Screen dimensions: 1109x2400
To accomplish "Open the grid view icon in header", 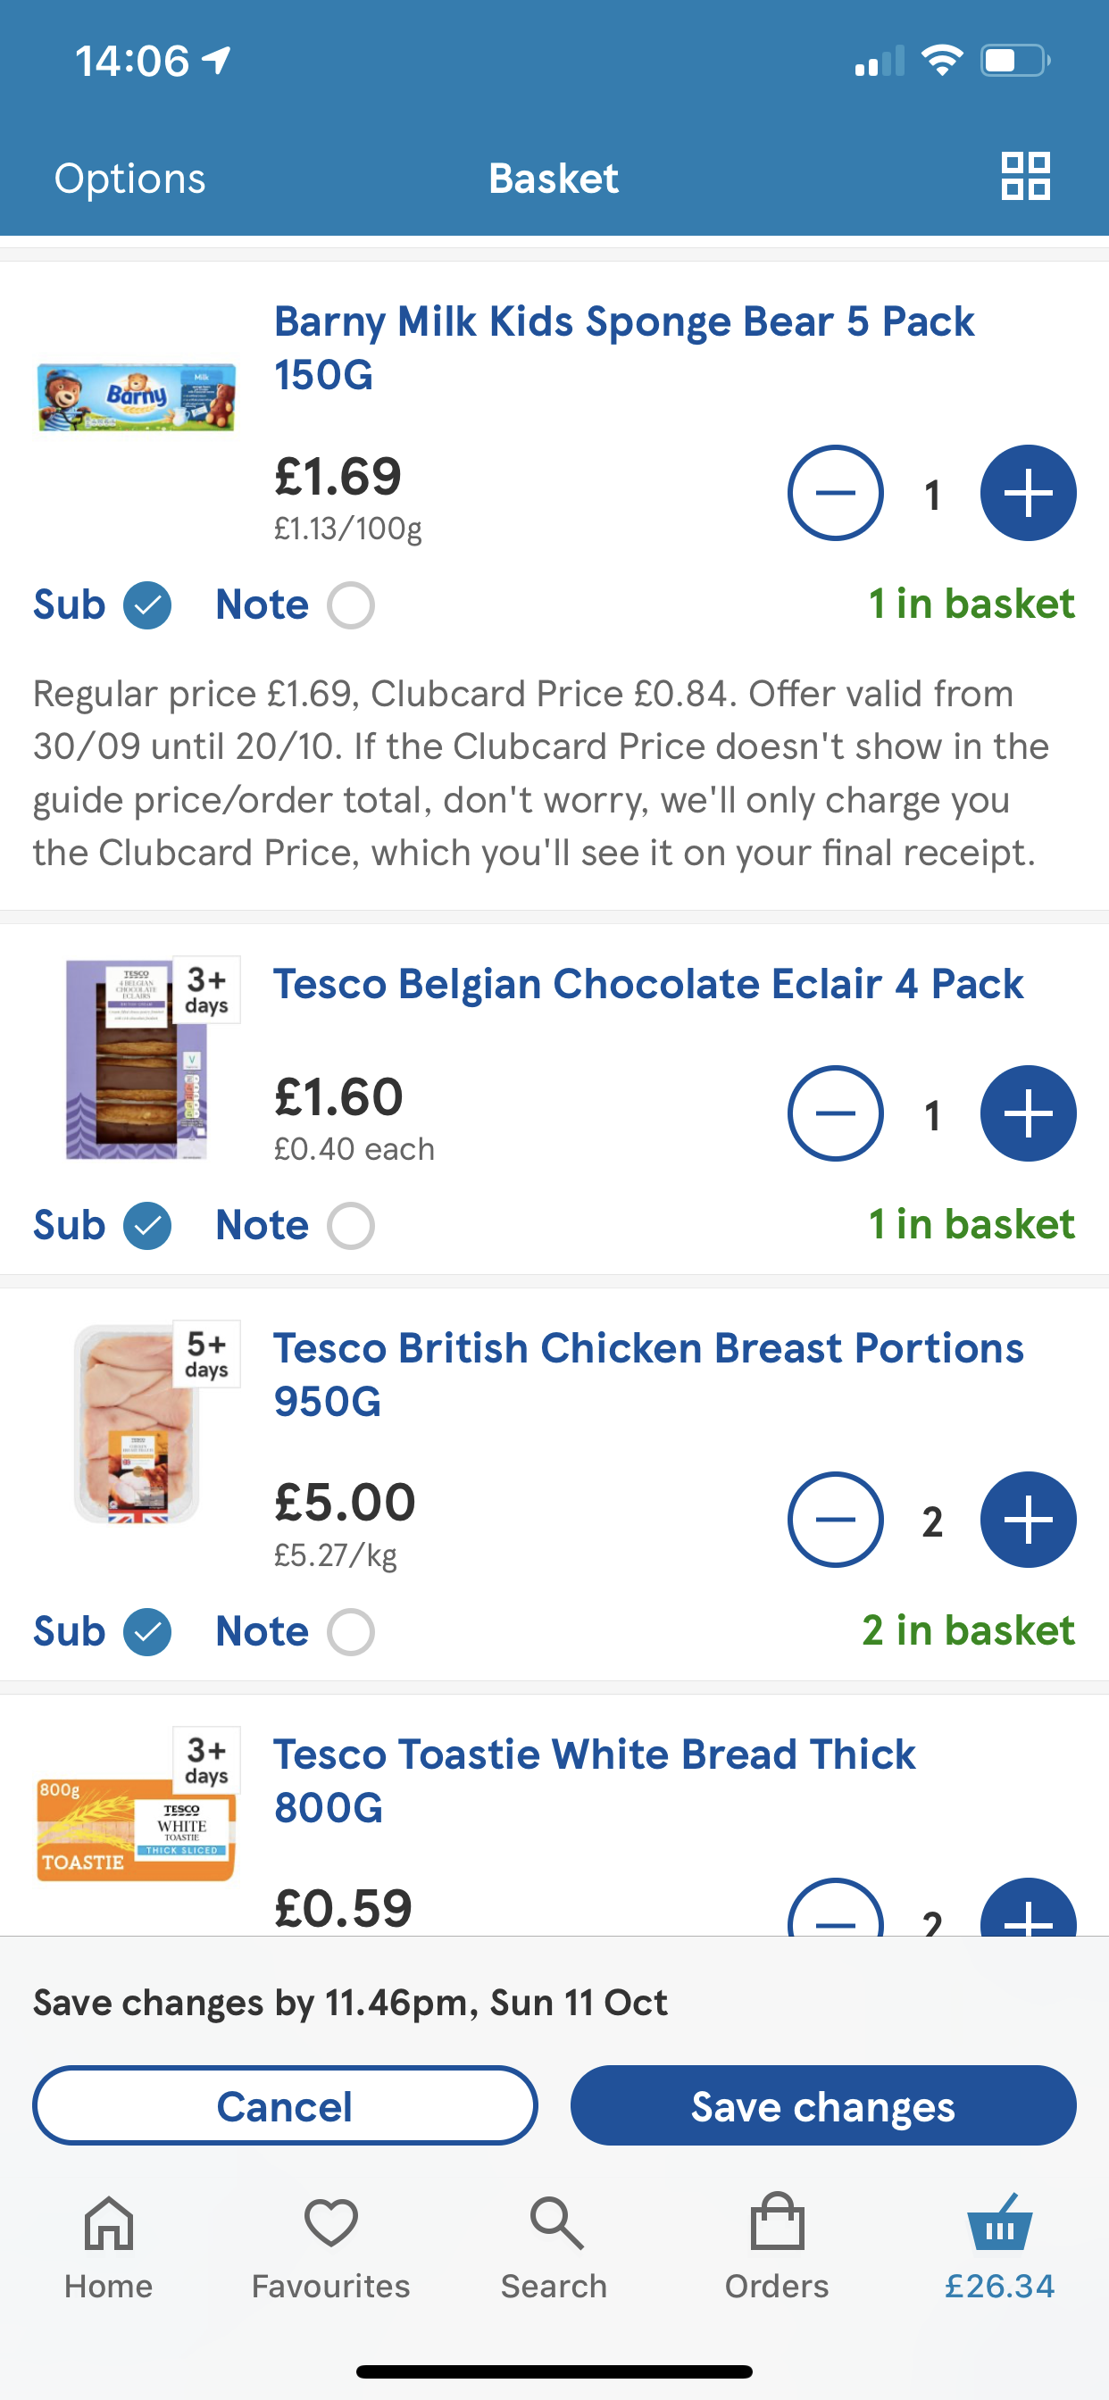I will click(x=1025, y=176).
